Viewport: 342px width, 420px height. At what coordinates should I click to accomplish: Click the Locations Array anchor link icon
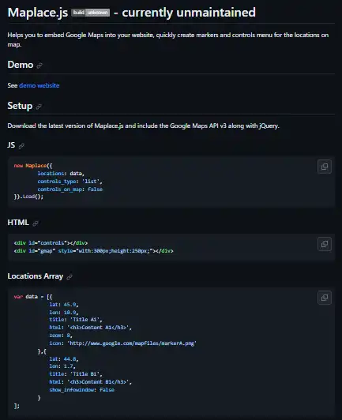pos(70,277)
